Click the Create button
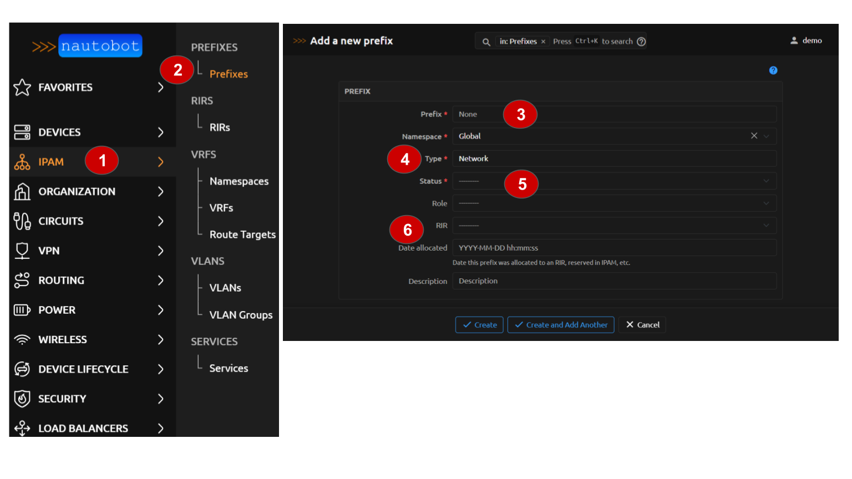Image resolution: width=852 pixels, height=479 pixels. pos(479,325)
